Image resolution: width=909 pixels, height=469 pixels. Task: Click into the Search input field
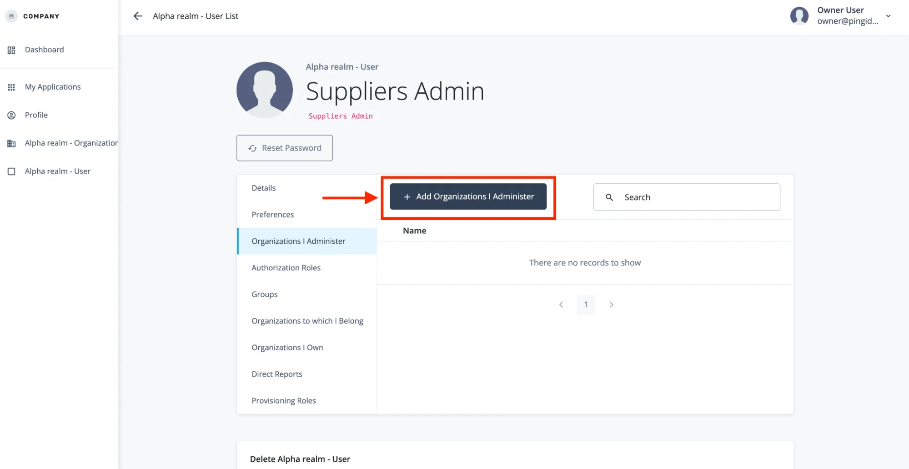coord(687,197)
